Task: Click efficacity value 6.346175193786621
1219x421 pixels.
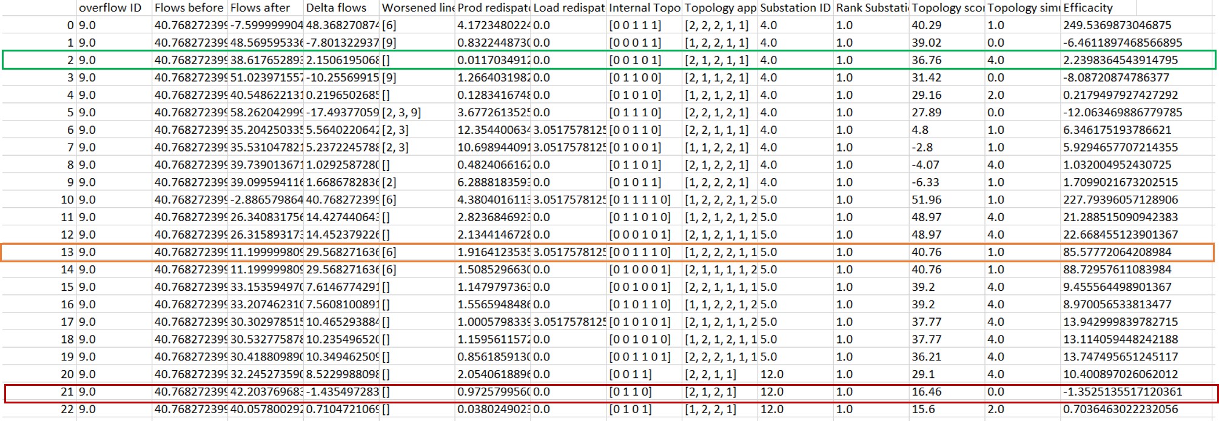Action: coord(1117,130)
